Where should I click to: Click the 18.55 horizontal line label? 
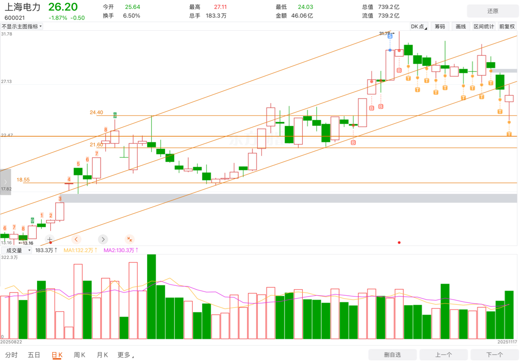(23, 180)
